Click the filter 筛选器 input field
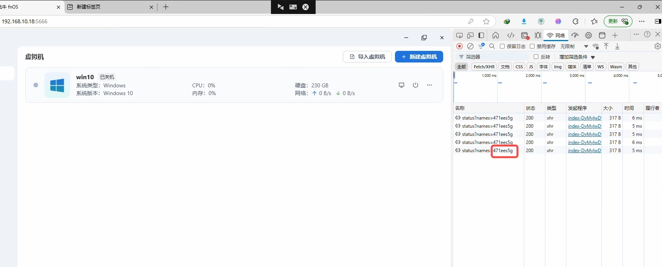The height and width of the screenshot is (267, 662). pyautogui.click(x=492, y=57)
